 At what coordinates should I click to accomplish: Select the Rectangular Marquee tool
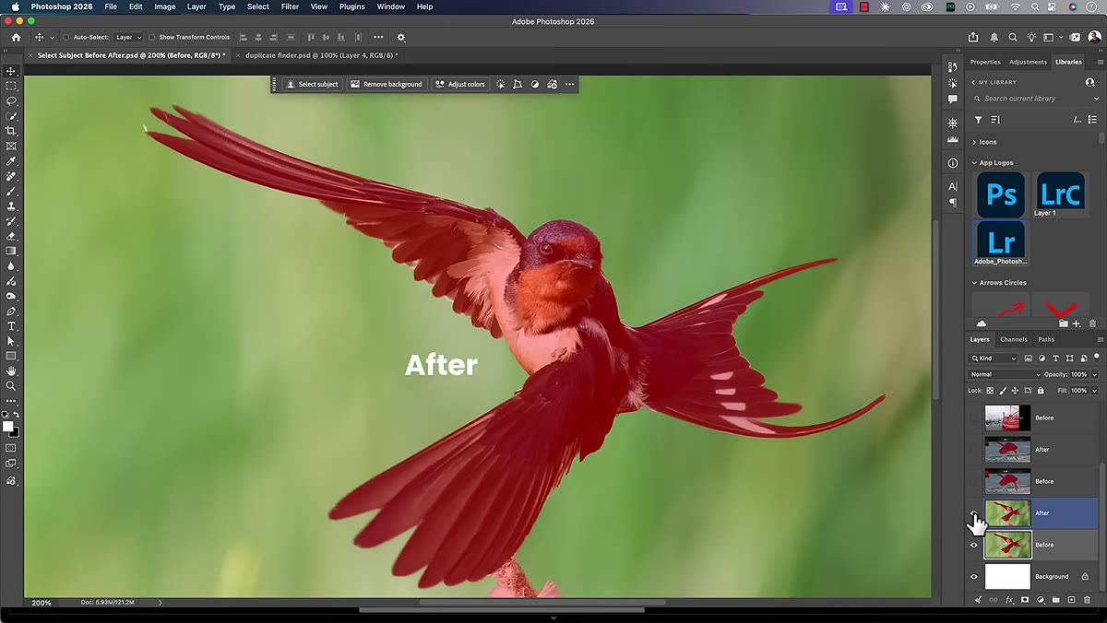[11, 86]
